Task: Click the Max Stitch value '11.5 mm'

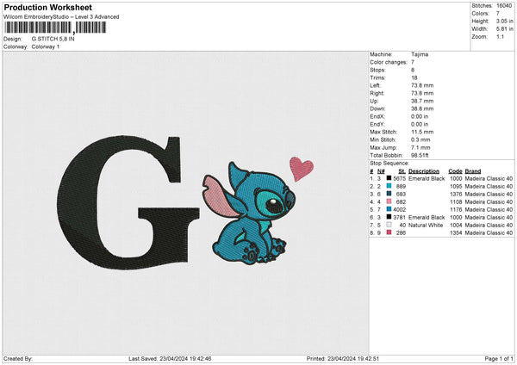Action: click(x=422, y=132)
